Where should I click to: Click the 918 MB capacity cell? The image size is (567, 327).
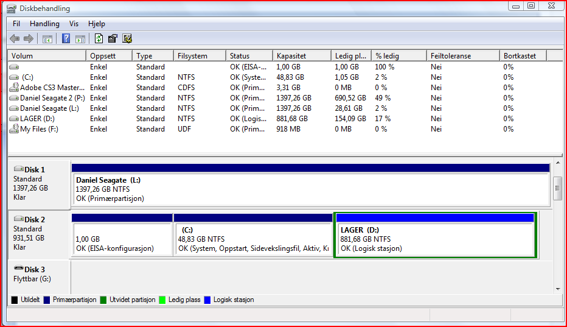[x=288, y=129]
